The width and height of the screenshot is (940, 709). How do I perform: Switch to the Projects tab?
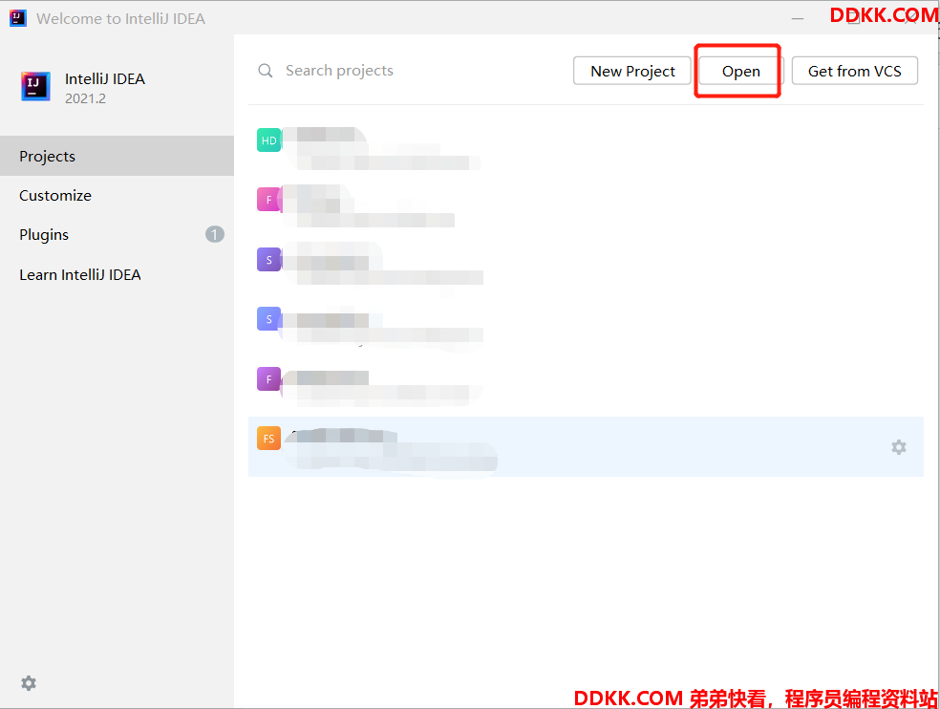coord(117,156)
